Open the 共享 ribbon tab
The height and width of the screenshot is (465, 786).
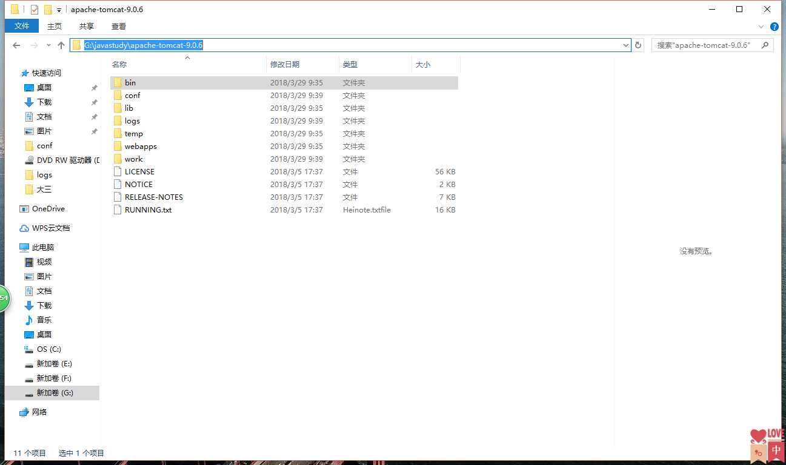coord(87,26)
